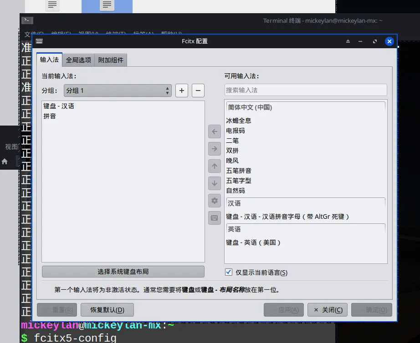Add a new group with plus button
Screen dimensions: 420x343
tap(182, 91)
